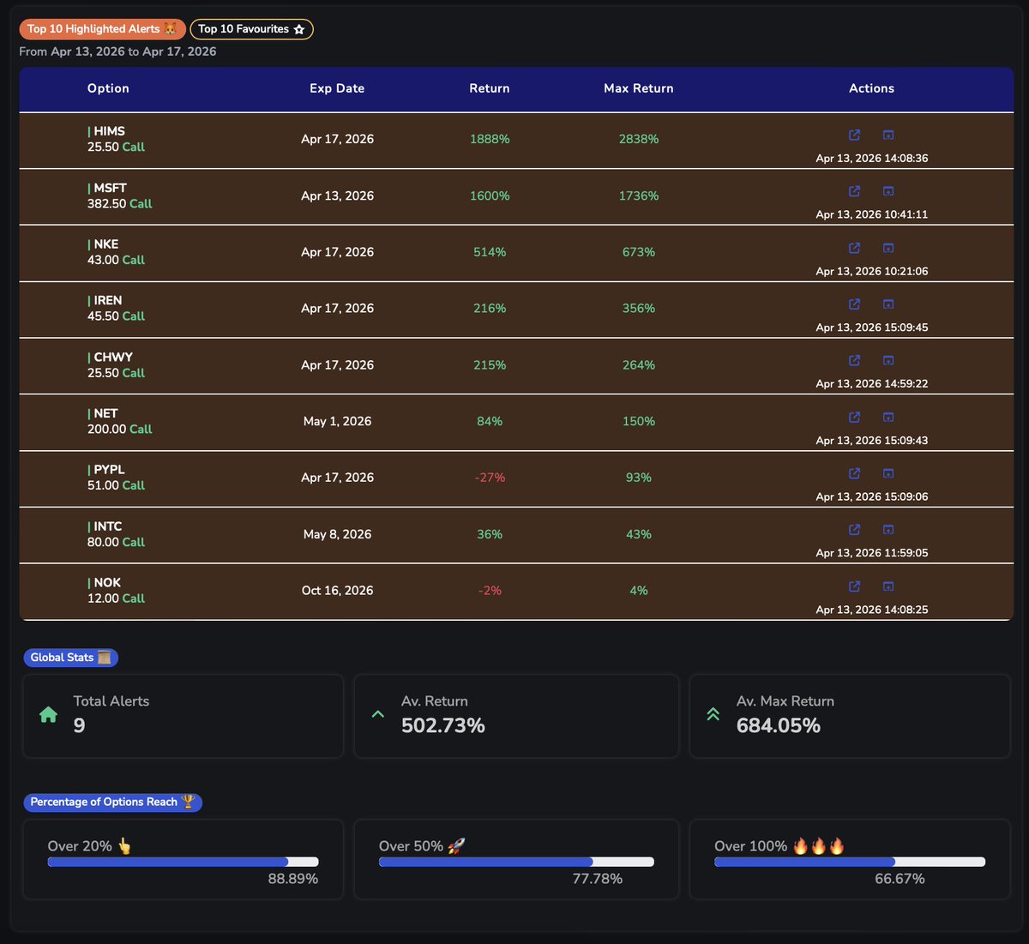Click the 1736% max return value
This screenshot has width=1029, height=944.
(x=639, y=195)
